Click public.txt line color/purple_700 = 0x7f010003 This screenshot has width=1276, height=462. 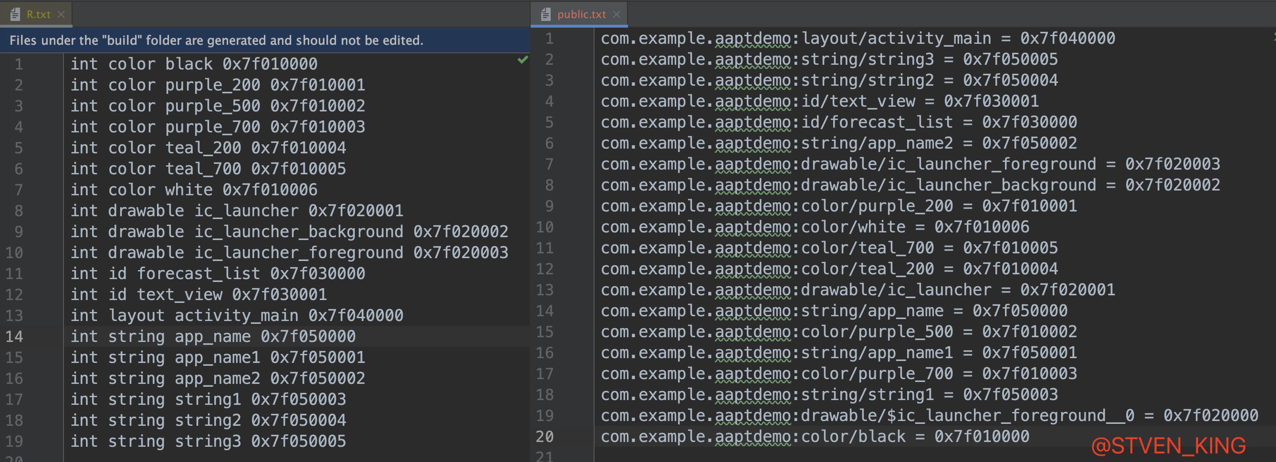(838, 373)
